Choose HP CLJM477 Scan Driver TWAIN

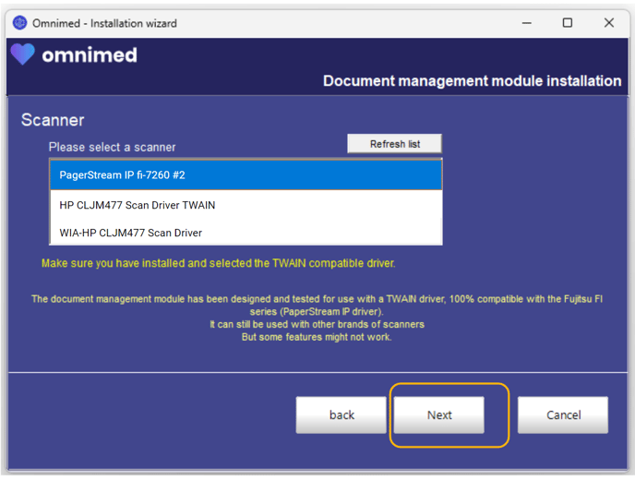tap(246, 205)
